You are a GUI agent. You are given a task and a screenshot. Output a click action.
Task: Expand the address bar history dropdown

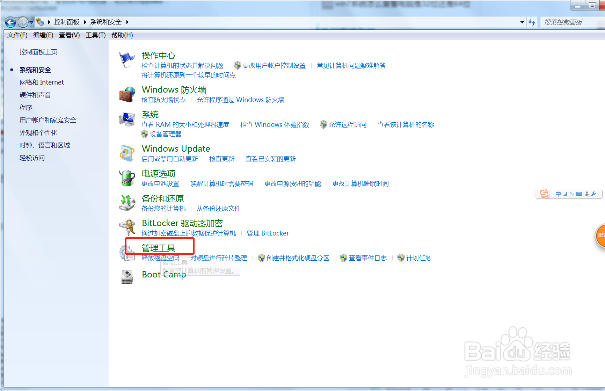pyautogui.click(x=522, y=22)
